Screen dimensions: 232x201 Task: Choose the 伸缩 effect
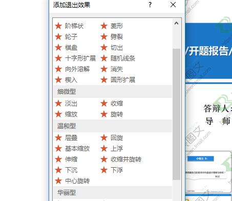[66, 159]
